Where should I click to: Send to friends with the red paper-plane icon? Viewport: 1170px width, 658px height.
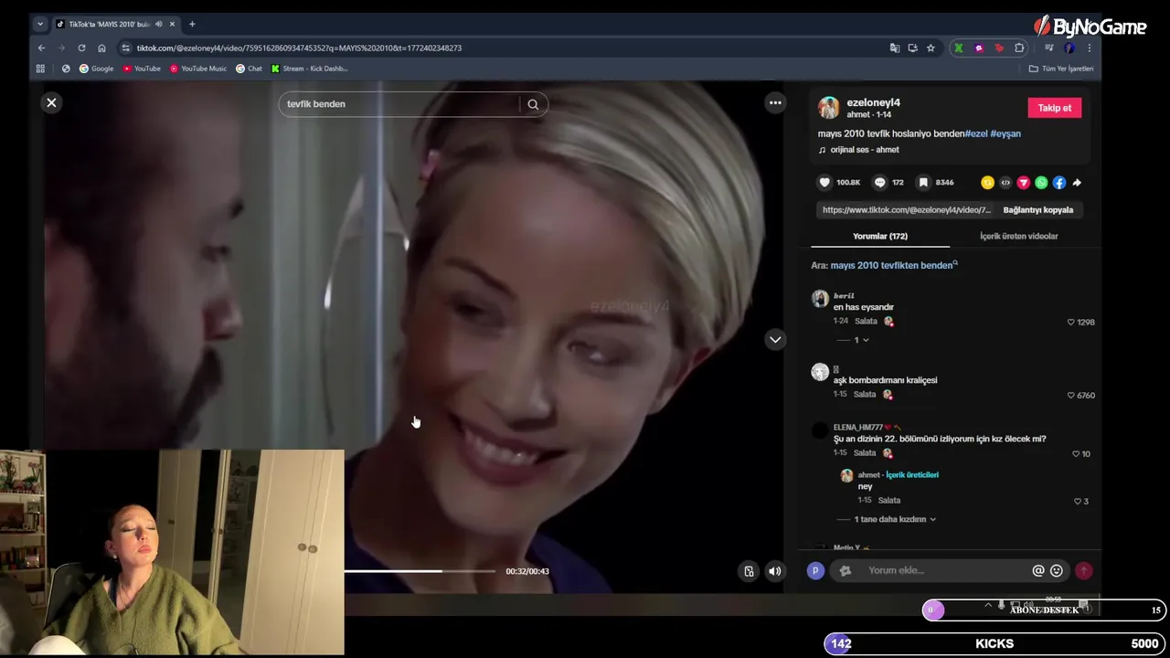1023,183
